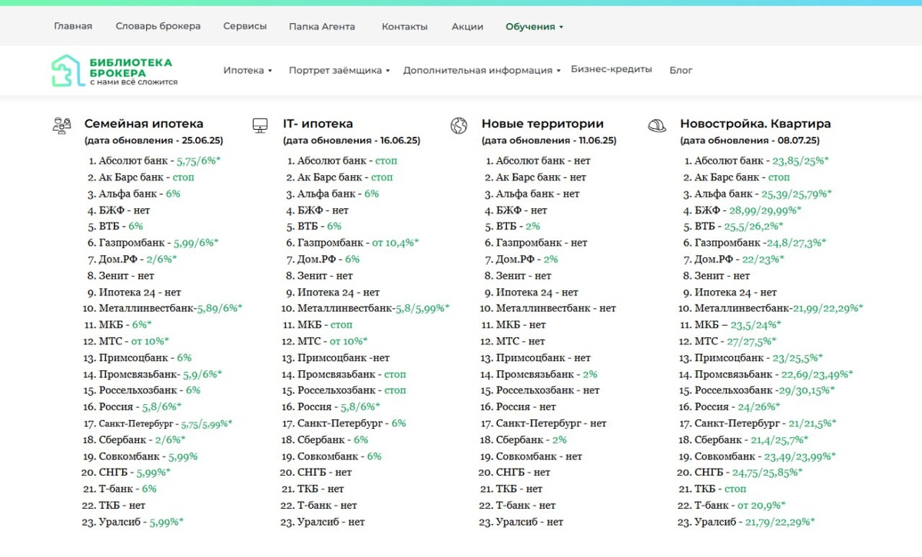Click Металлинвестбанк 5,8/5,99%* in IT- ипотека
922x557 pixels.
(423, 308)
